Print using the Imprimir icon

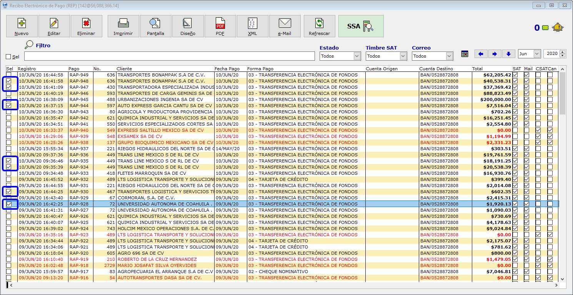point(123,26)
